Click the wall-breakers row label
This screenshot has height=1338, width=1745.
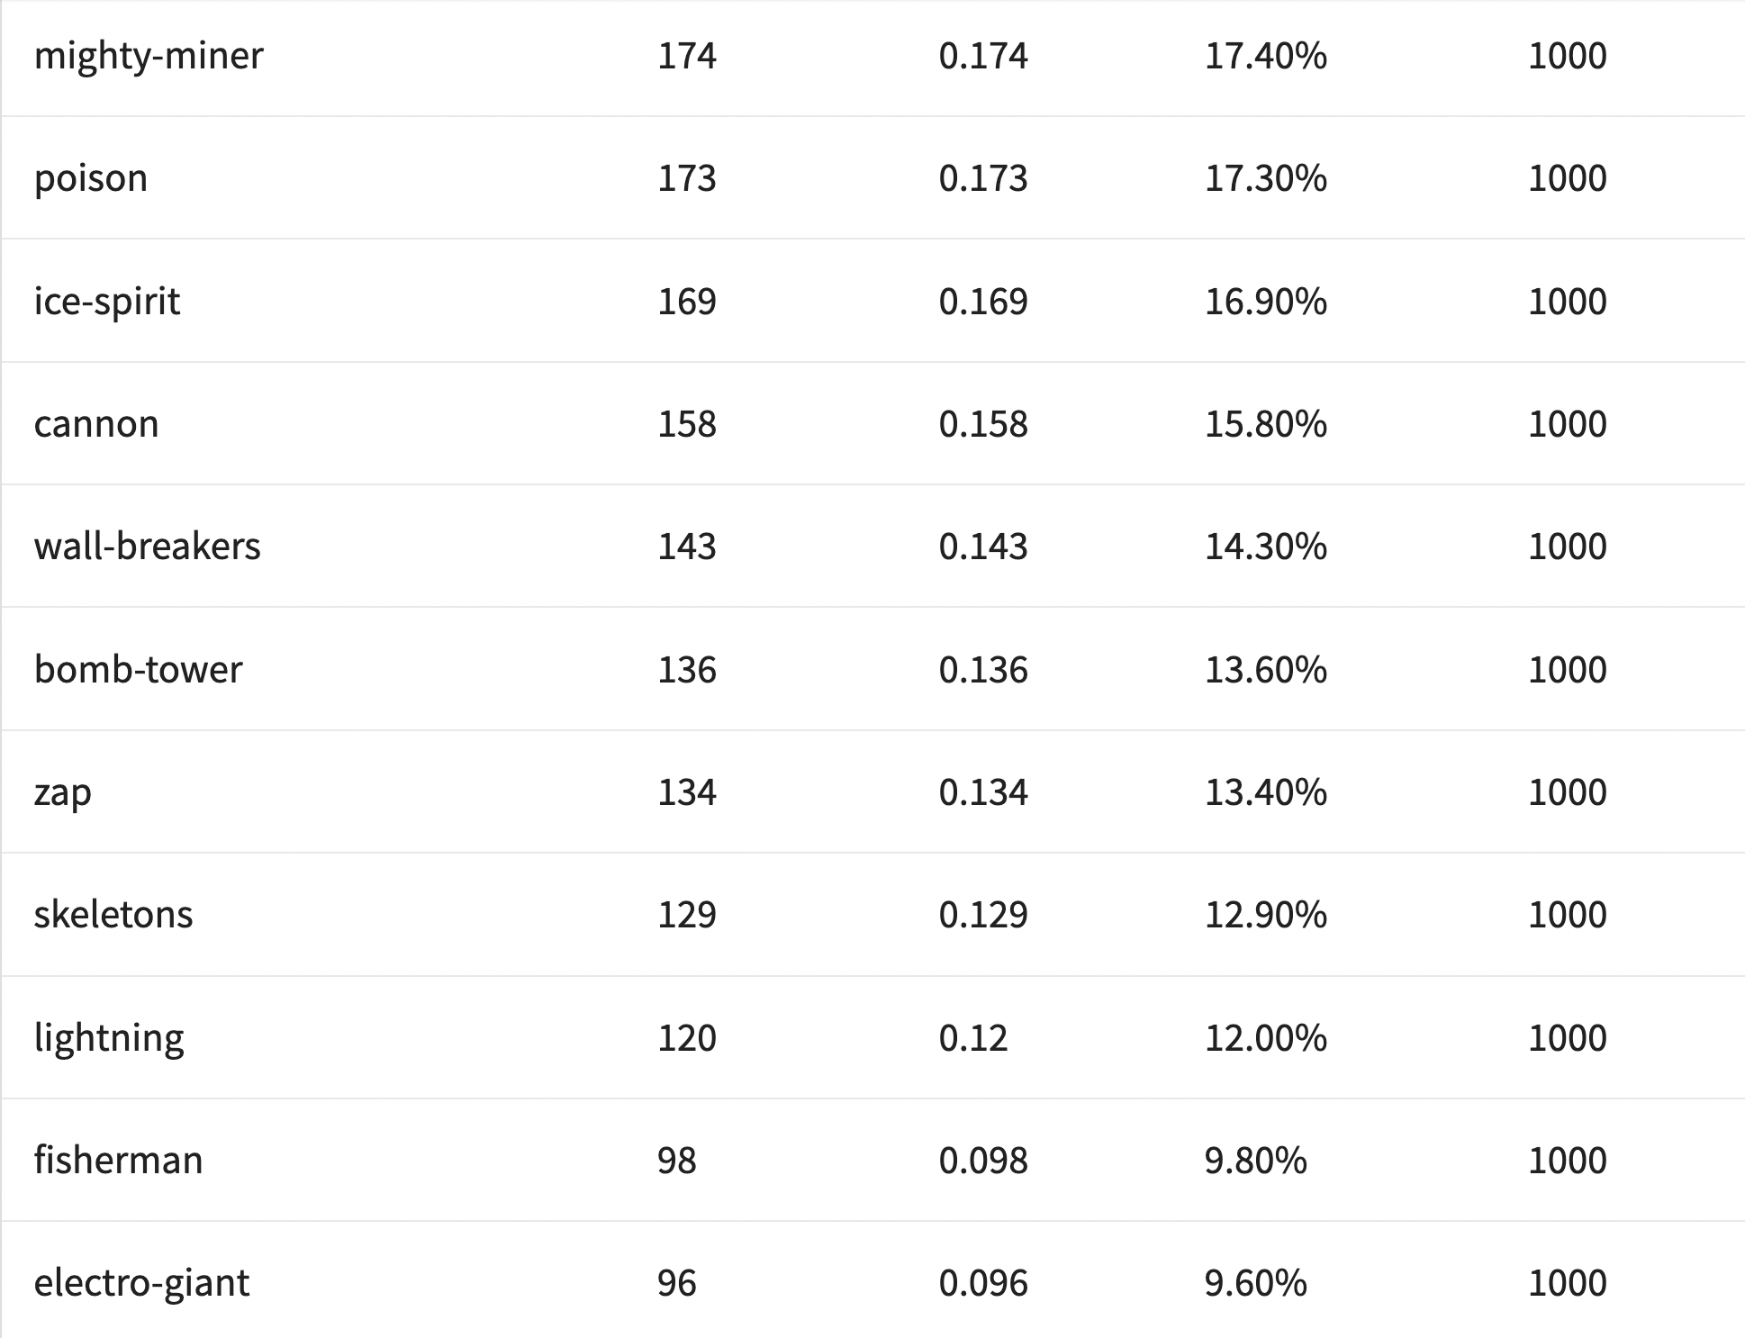[x=148, y=547]
